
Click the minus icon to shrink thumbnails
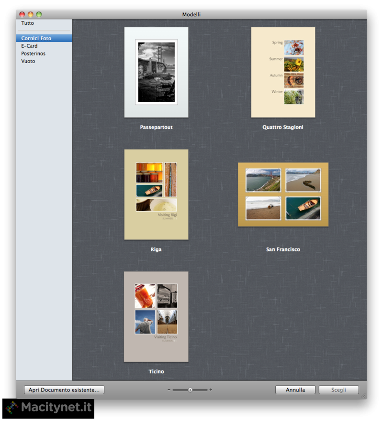169,390
